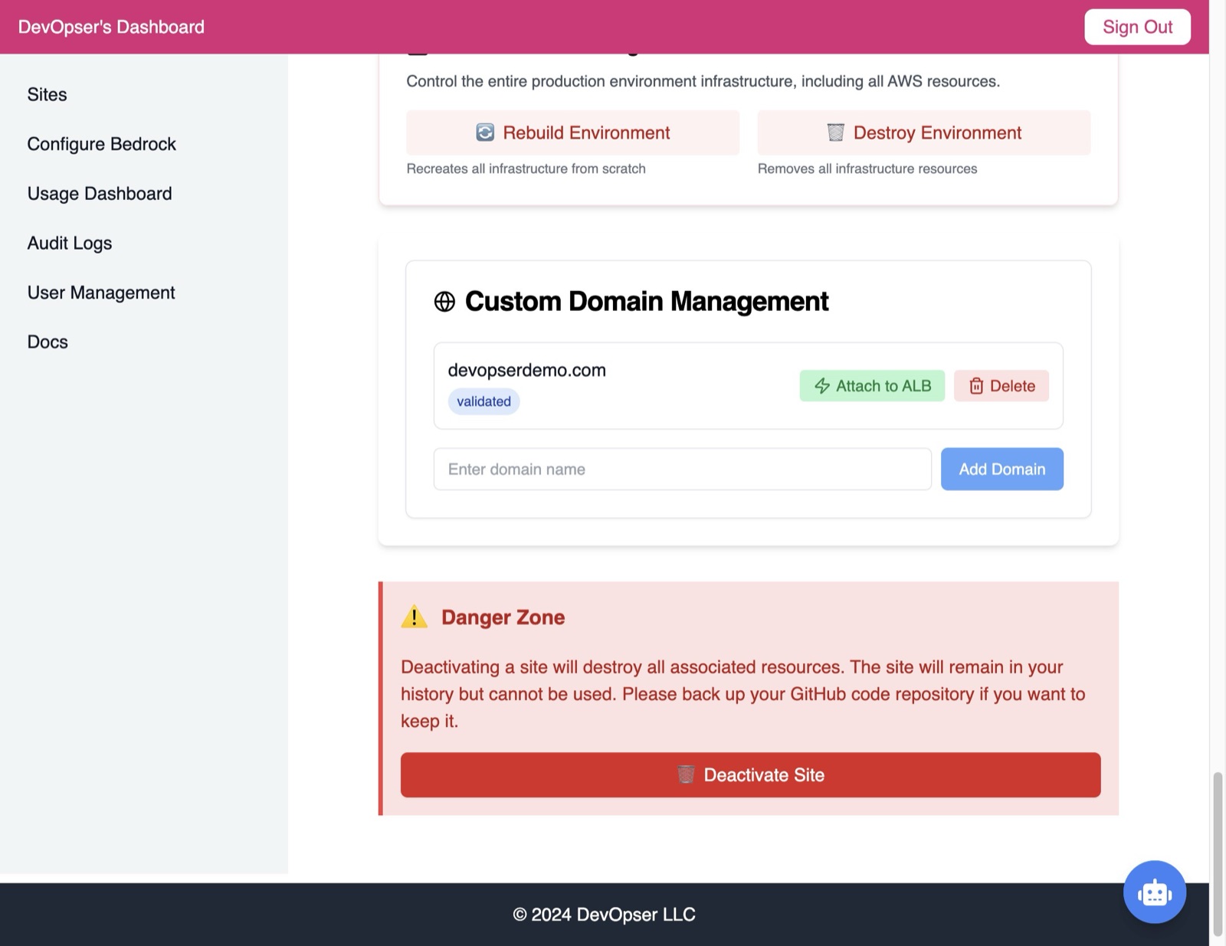Click the trash icon on the Delete button
The width and height of the screenshot is (1226, 946).
point(976,386)
